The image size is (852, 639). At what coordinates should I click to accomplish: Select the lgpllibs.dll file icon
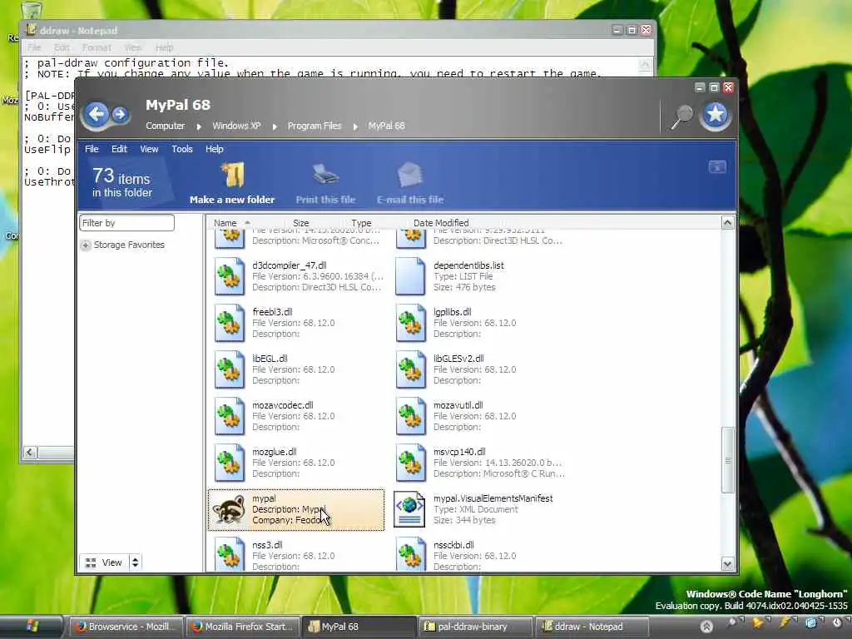(410, 323)
